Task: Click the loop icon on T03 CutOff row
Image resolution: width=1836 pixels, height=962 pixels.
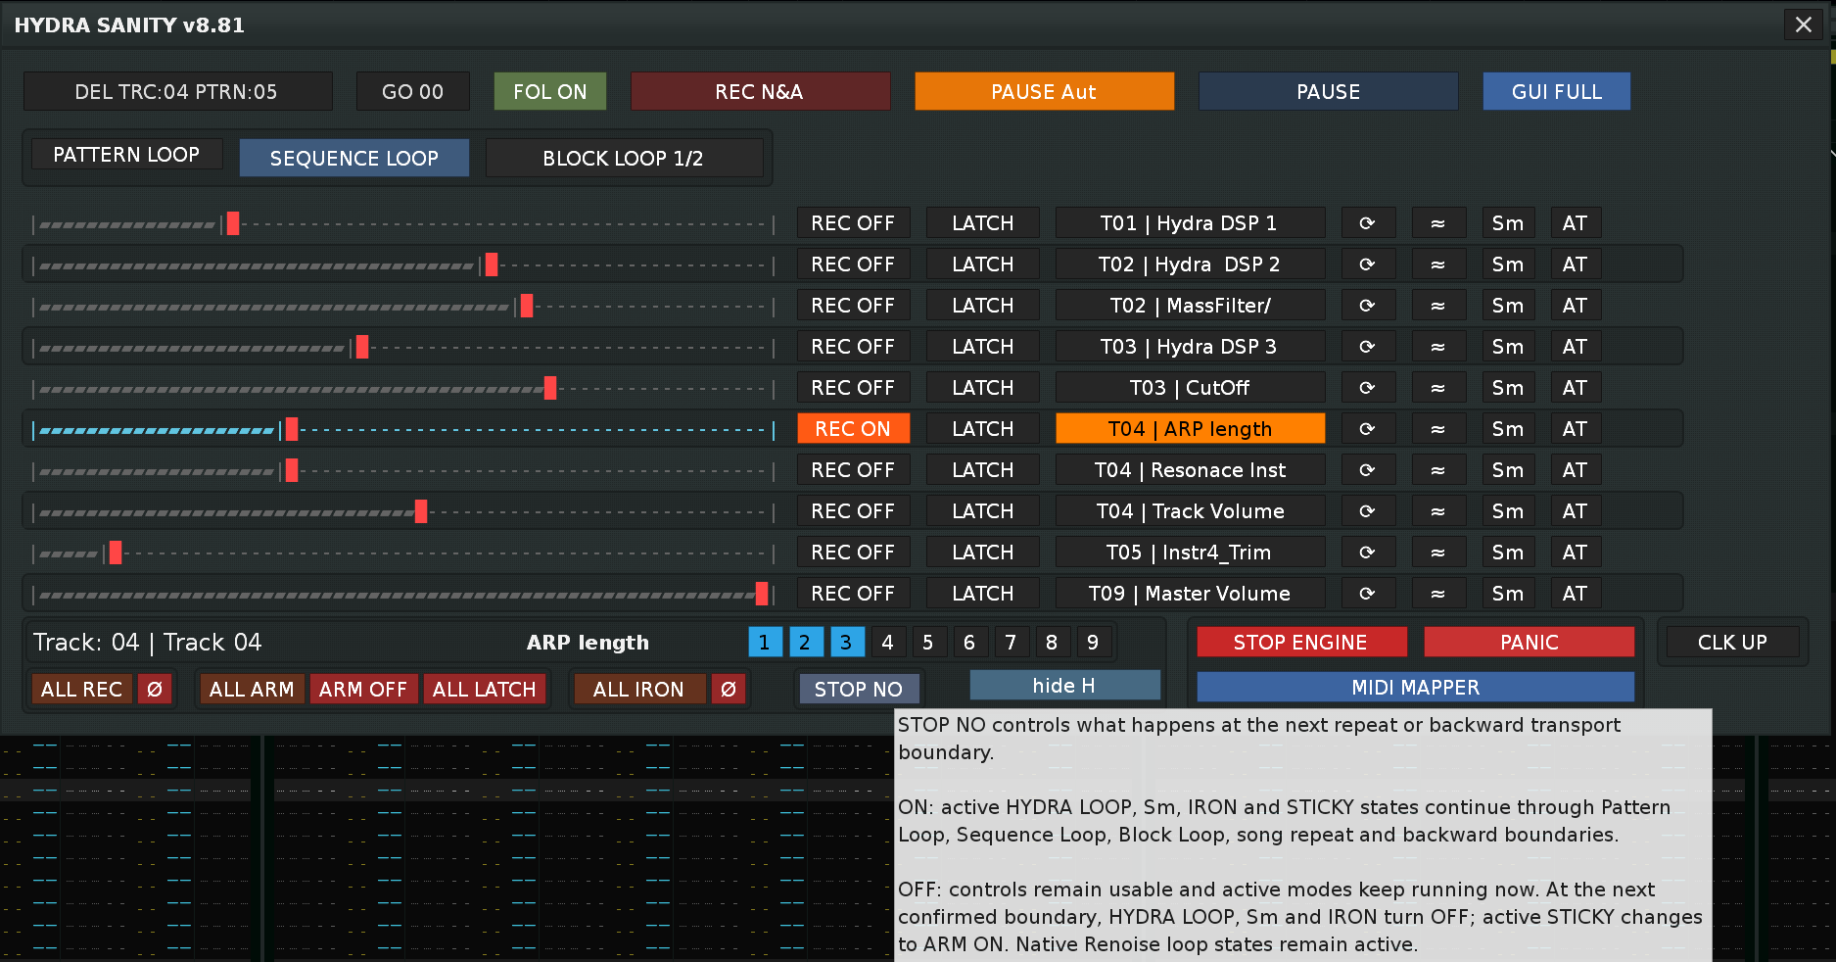Action: tap(1368, 388)
